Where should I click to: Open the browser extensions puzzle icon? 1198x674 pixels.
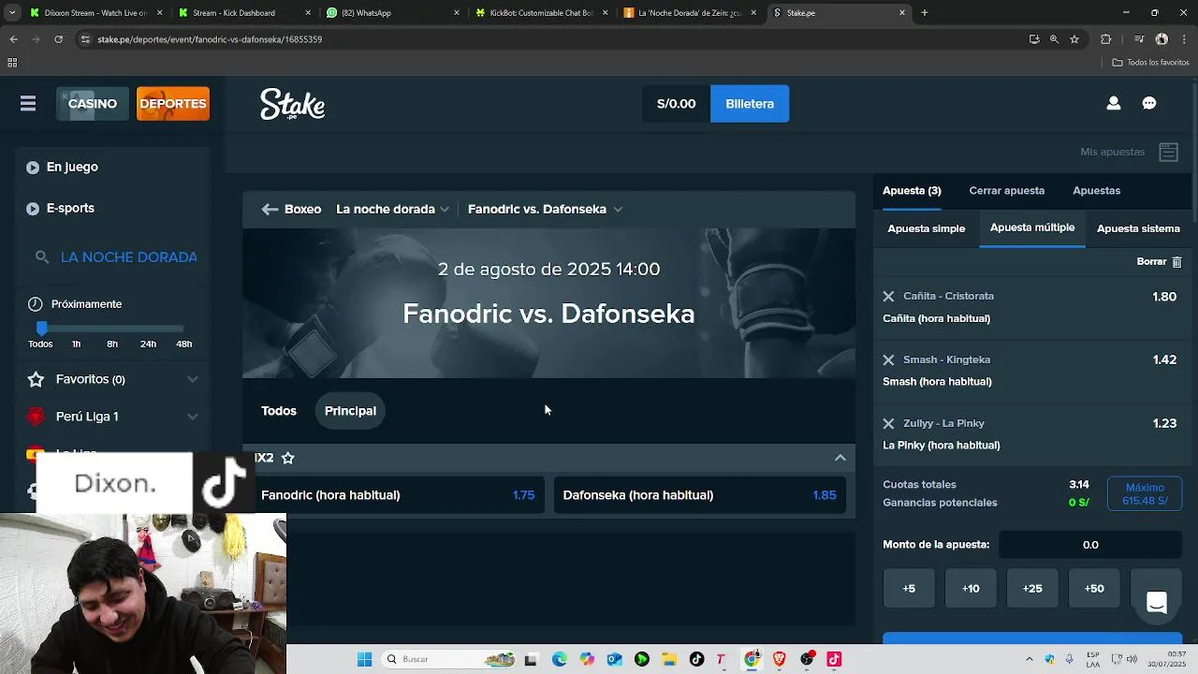click(1106, 39)
